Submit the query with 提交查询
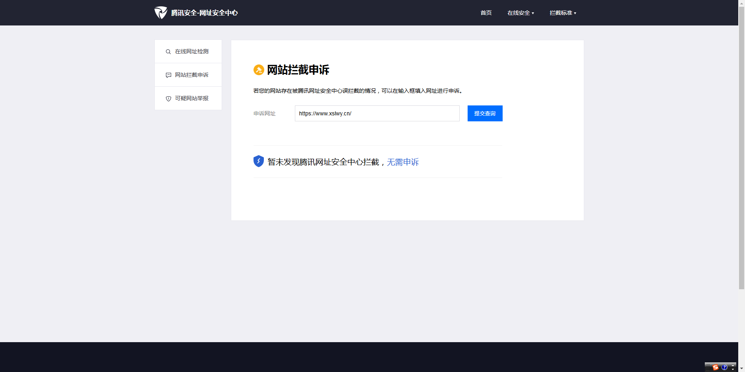 [485, 113]
